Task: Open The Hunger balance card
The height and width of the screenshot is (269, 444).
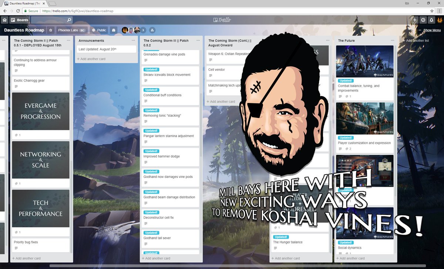Action: (x=300, y=242)
